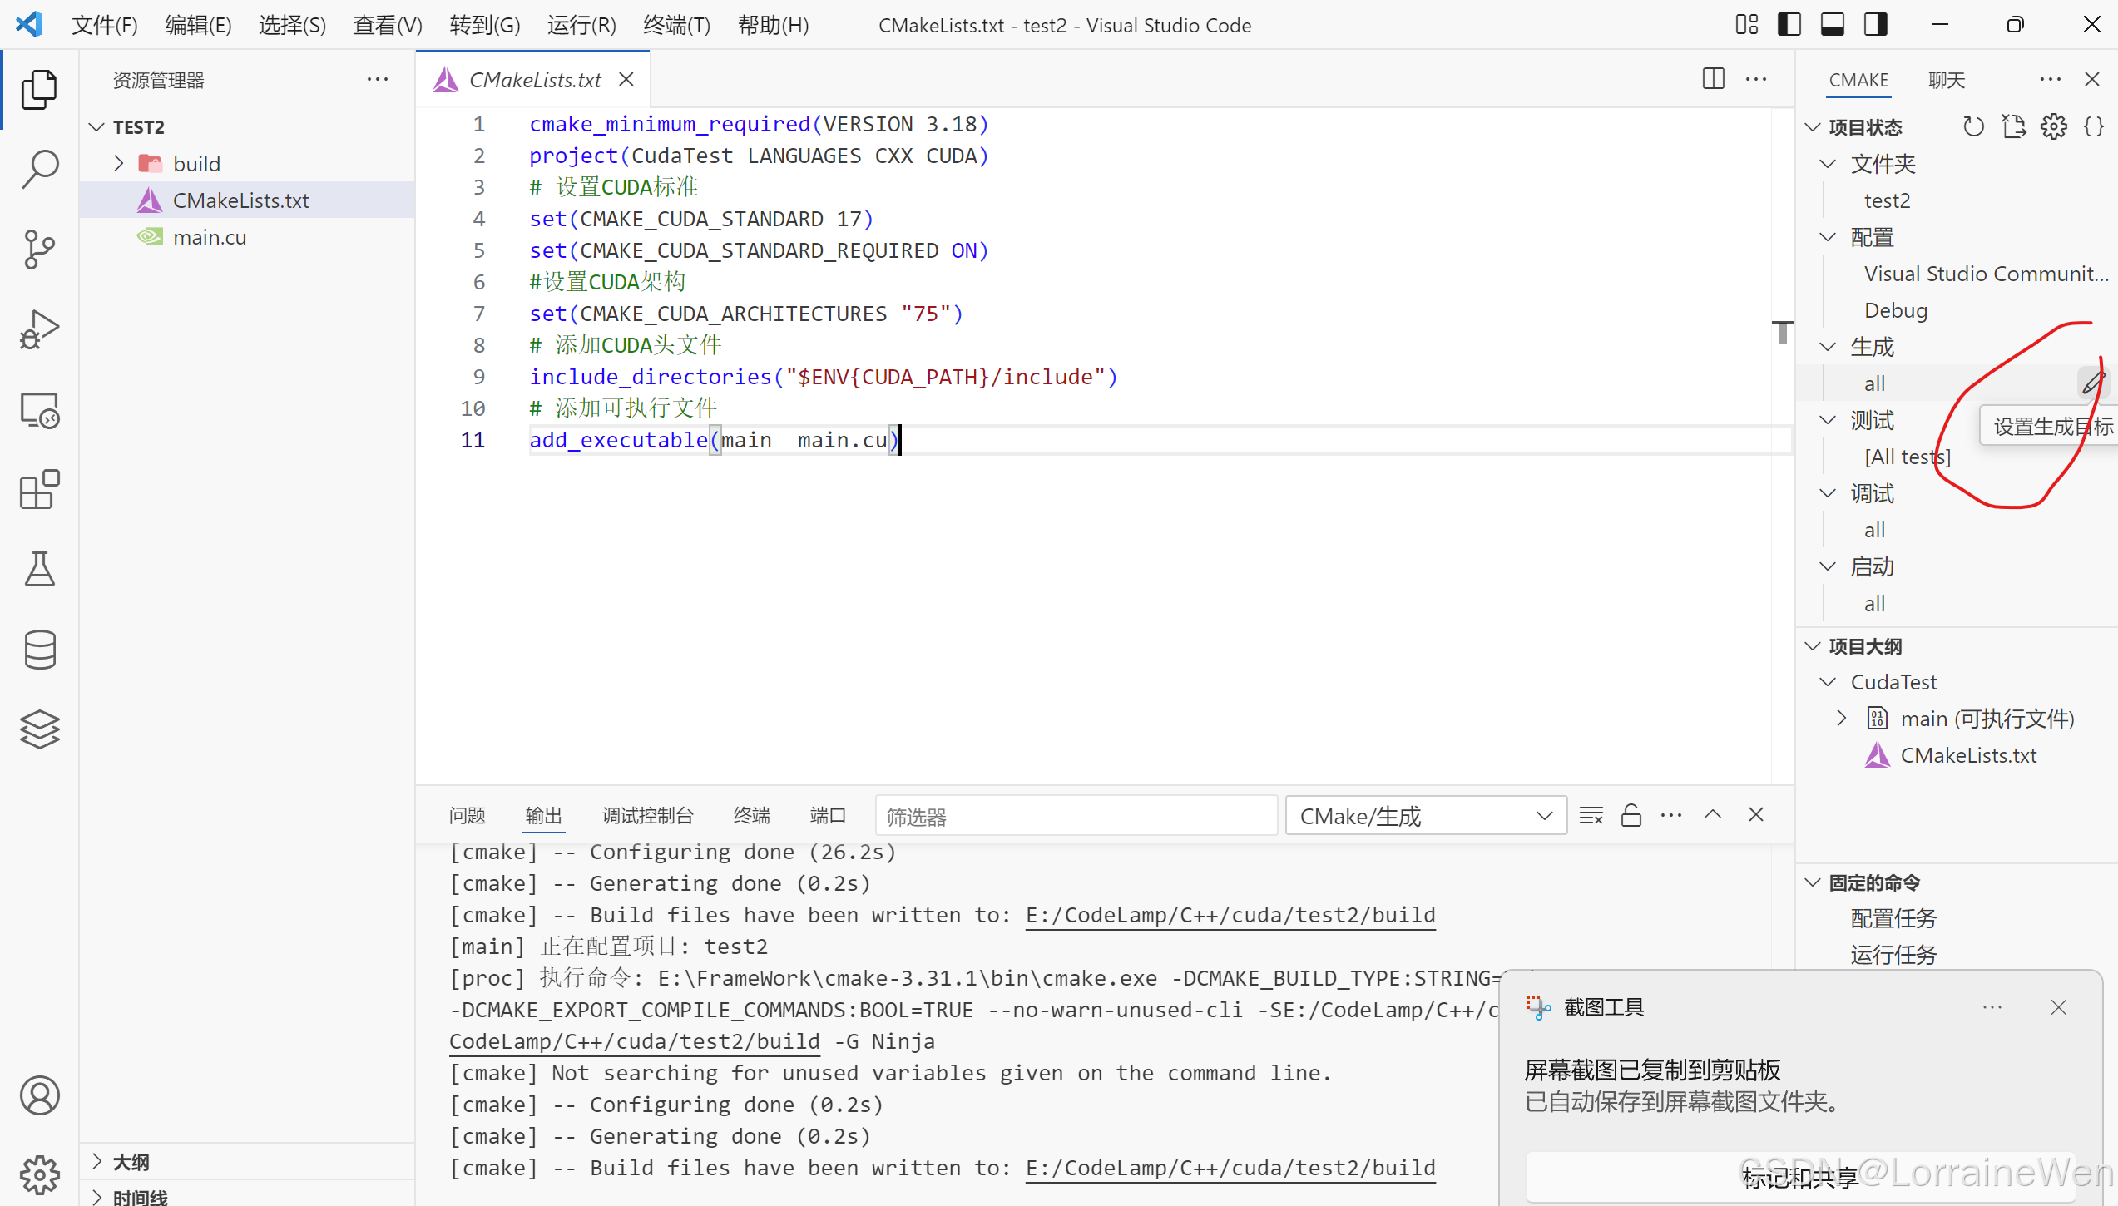Open the 终端(T) menu

click(x=676, y=25)
